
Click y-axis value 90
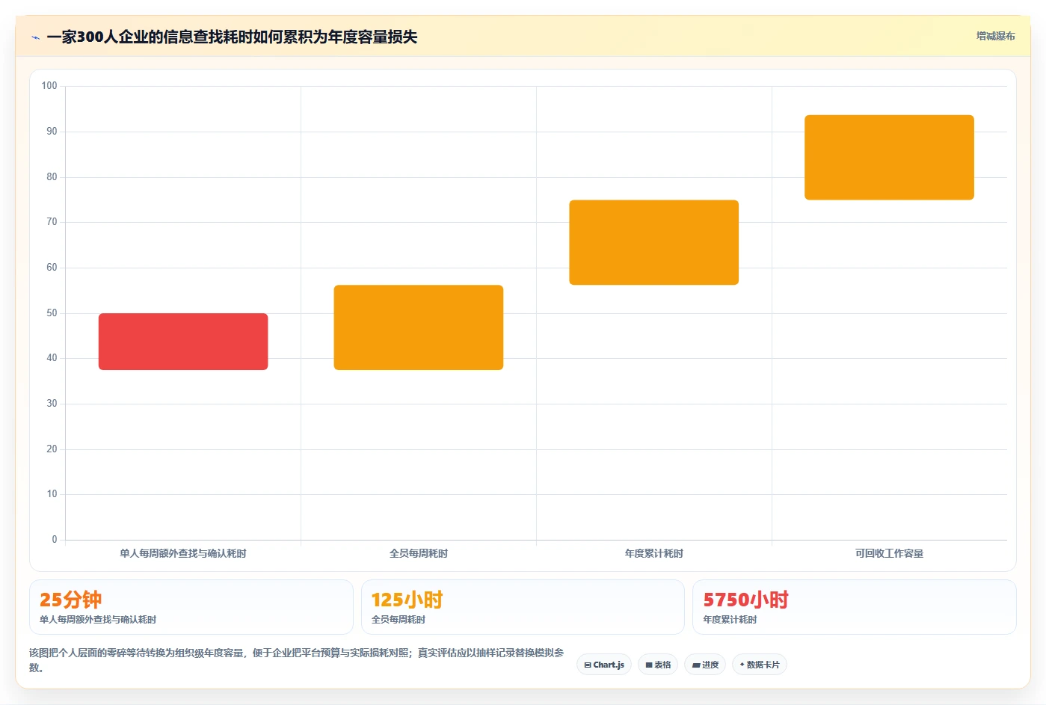tap(52, 131)
